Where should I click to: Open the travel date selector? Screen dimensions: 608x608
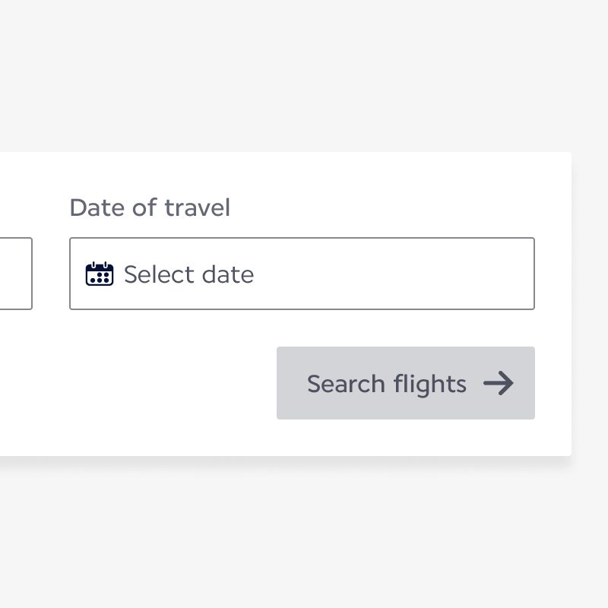pos(302,274)
